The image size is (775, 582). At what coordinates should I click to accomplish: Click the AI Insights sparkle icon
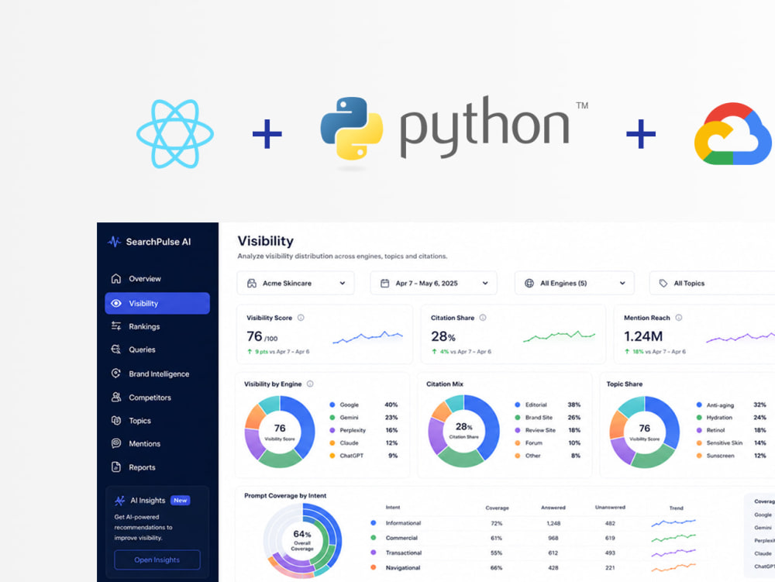tap(119, 501)
